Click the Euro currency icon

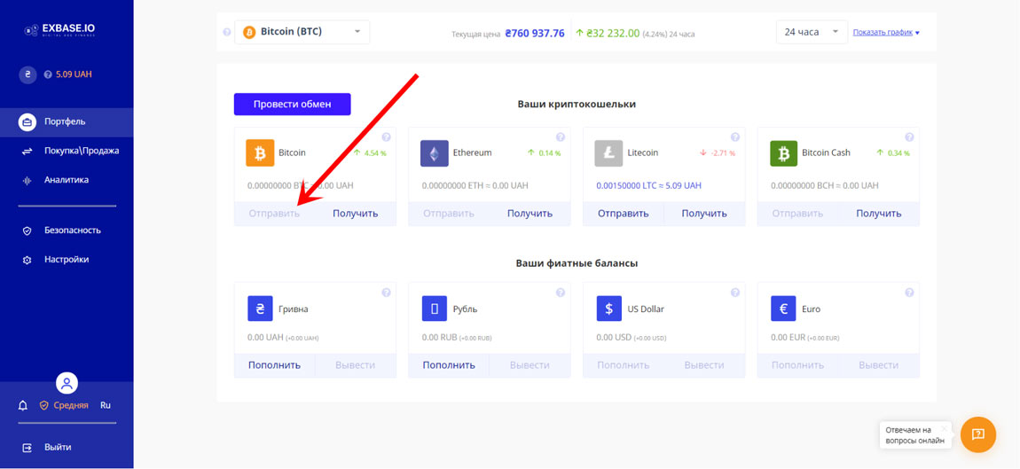(783, 309)
